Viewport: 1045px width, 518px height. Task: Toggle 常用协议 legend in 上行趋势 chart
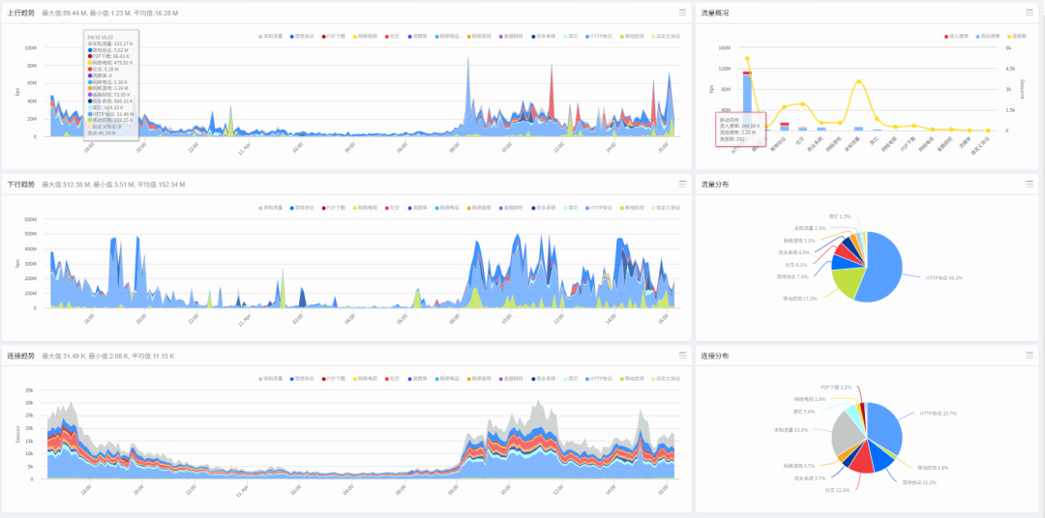(301, 37)
